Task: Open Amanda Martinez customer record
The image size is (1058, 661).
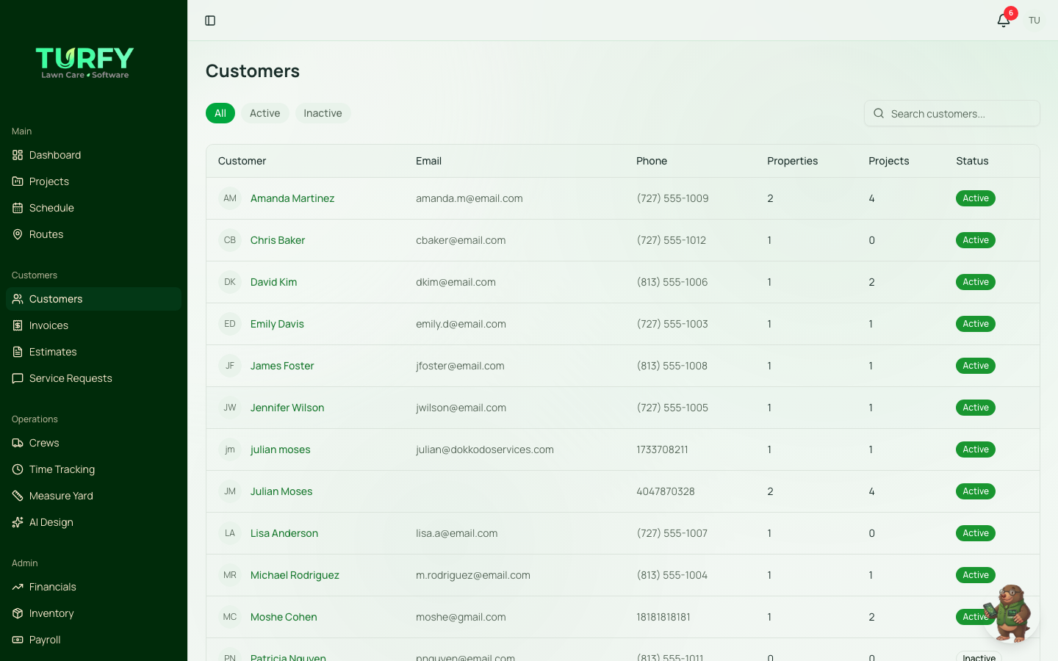Action: [292, 198]
